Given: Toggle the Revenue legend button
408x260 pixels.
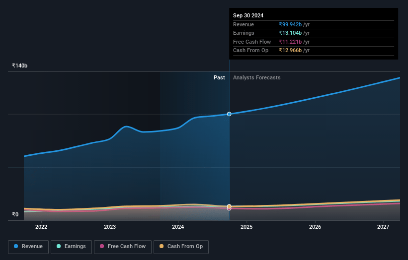Looking at the screenshot, I should 28,247.
